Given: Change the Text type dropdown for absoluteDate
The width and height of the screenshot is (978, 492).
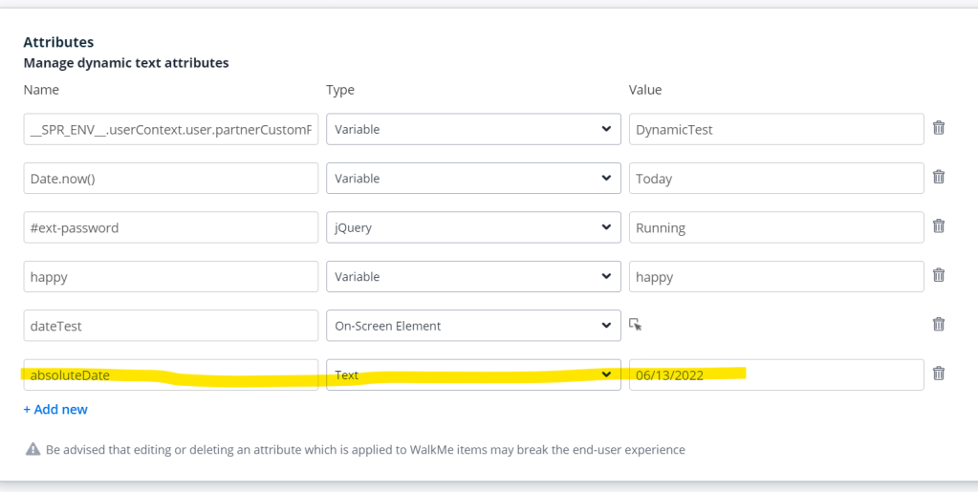Looking at the screenshot, I should 472,374.
